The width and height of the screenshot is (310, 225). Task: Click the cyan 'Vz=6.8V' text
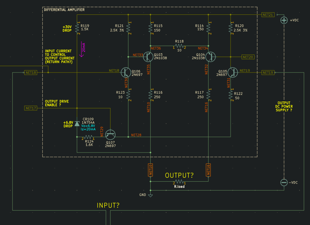click(x=88, y=126)
